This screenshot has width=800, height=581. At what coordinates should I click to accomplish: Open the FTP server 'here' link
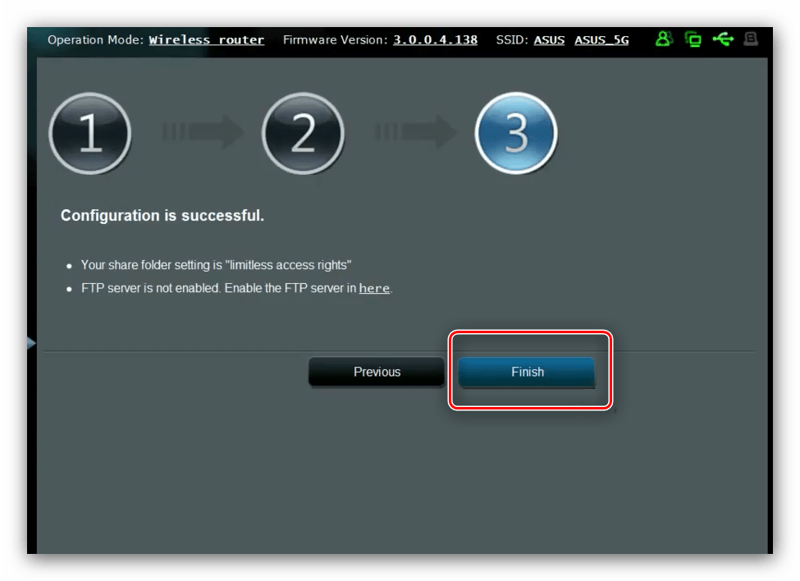(x=374, y=288)
